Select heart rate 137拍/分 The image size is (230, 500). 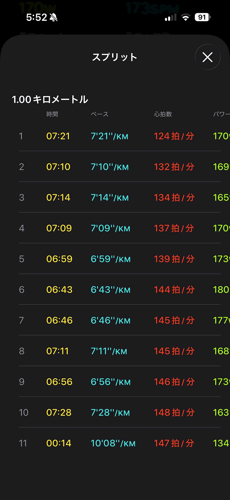pos(174,228)
